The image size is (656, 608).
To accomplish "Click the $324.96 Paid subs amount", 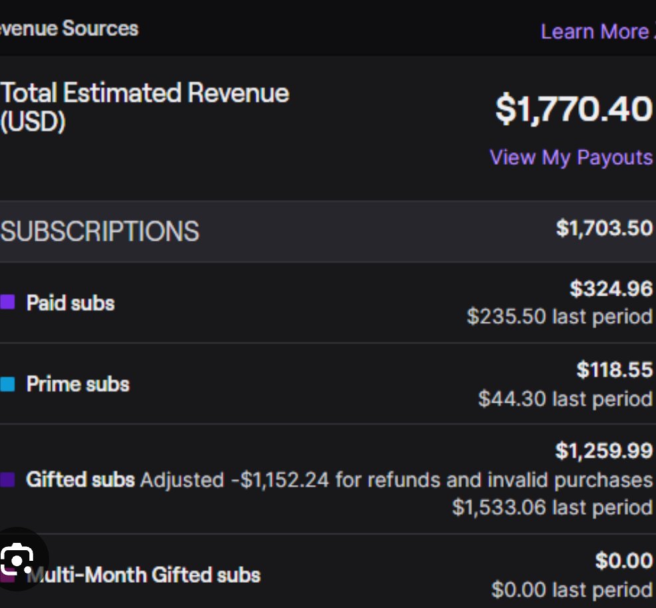I will tap(611, 288).
